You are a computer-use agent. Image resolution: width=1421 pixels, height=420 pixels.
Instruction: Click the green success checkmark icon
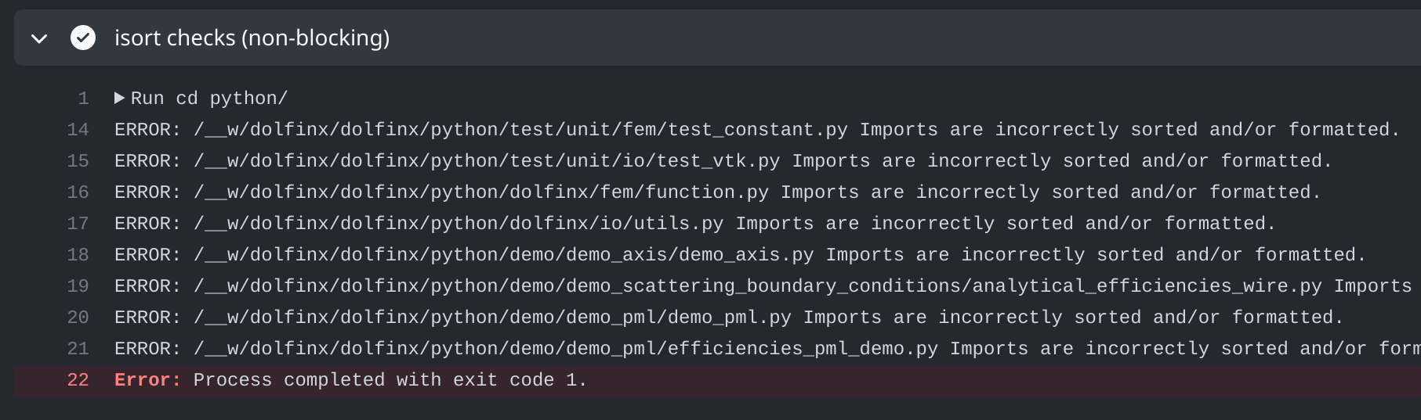pos(83,38)
